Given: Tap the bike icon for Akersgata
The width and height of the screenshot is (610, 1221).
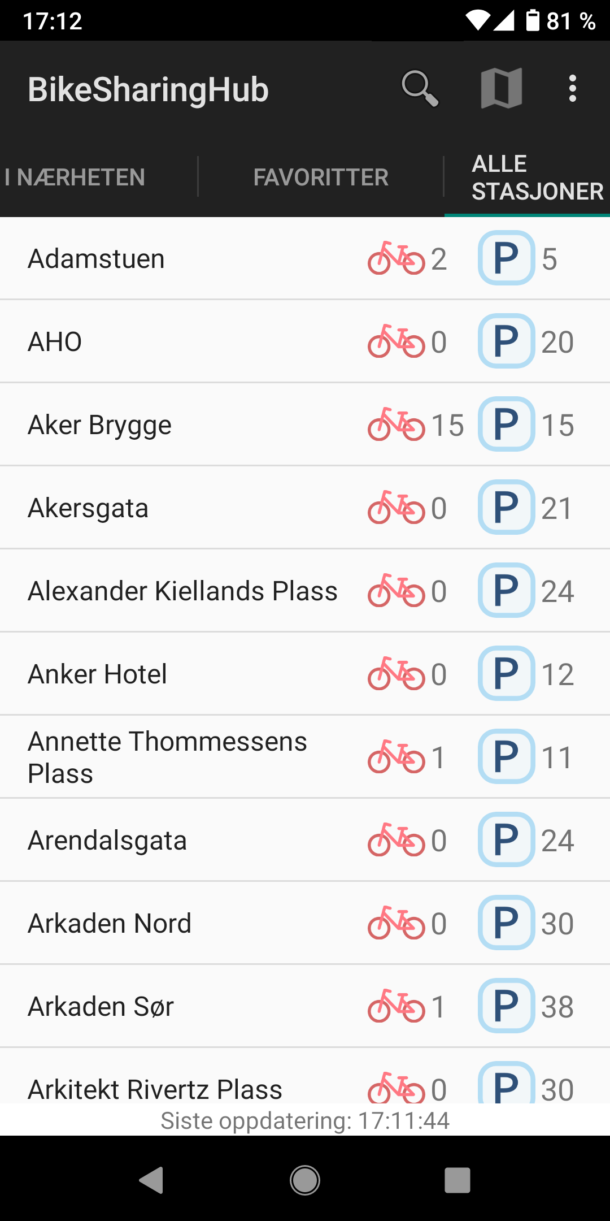Looking at the screenshot, I should click(x=396, y=508).
